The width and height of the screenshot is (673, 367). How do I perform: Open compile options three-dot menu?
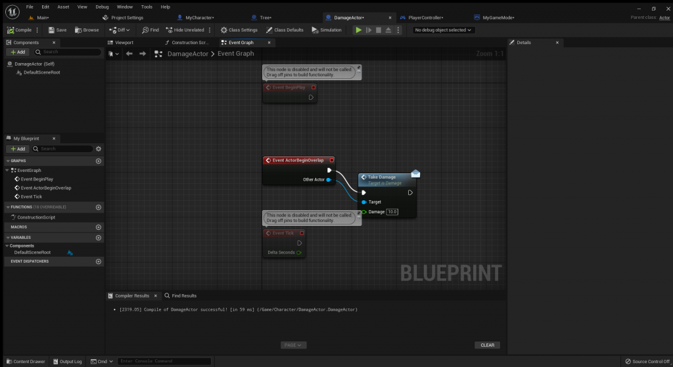click(x=37, y=30)
